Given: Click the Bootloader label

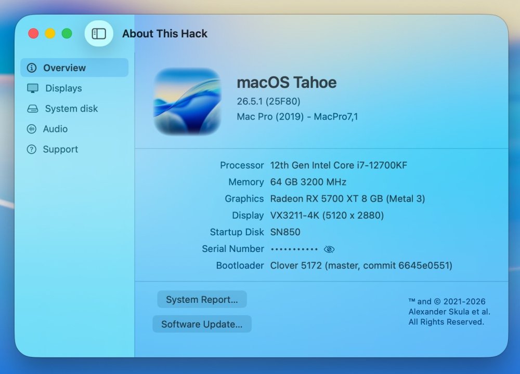Looking at the screenshot, I should (x=240, y=265).
